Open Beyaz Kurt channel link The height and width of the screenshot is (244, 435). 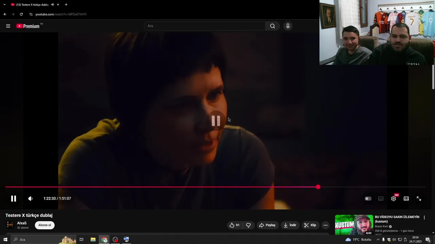381,226
